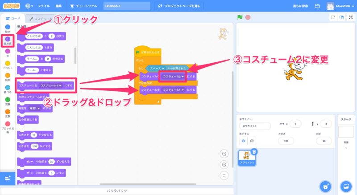Open the globe language dropdown
Image resolution: width=357 pixels, height=195 pixels.
29,6
